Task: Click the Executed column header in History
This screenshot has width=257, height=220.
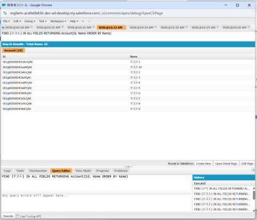Action: click(x=222, y=183)
